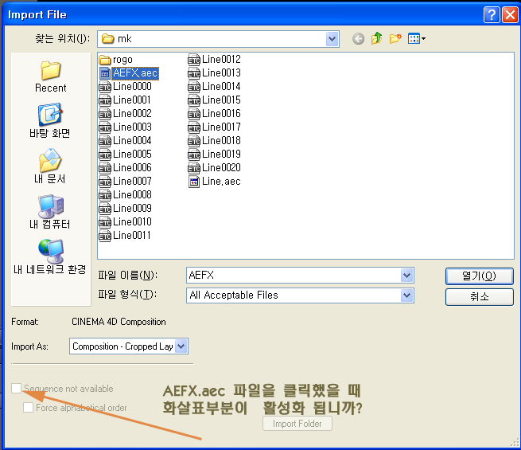Open Recent places in sidebar
This screenshot has height=450, width=521.
[x=50, y=76]
